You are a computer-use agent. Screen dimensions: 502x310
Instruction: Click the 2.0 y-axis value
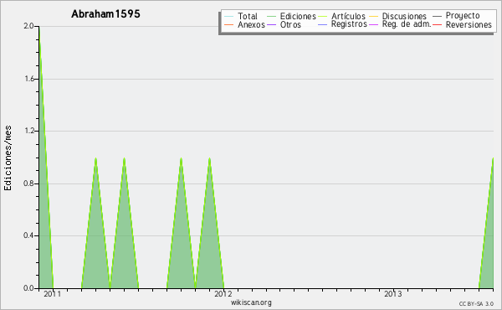tap(28, 26)
